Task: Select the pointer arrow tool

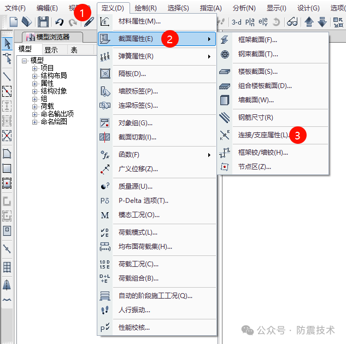Action: [x=7, y=44]
